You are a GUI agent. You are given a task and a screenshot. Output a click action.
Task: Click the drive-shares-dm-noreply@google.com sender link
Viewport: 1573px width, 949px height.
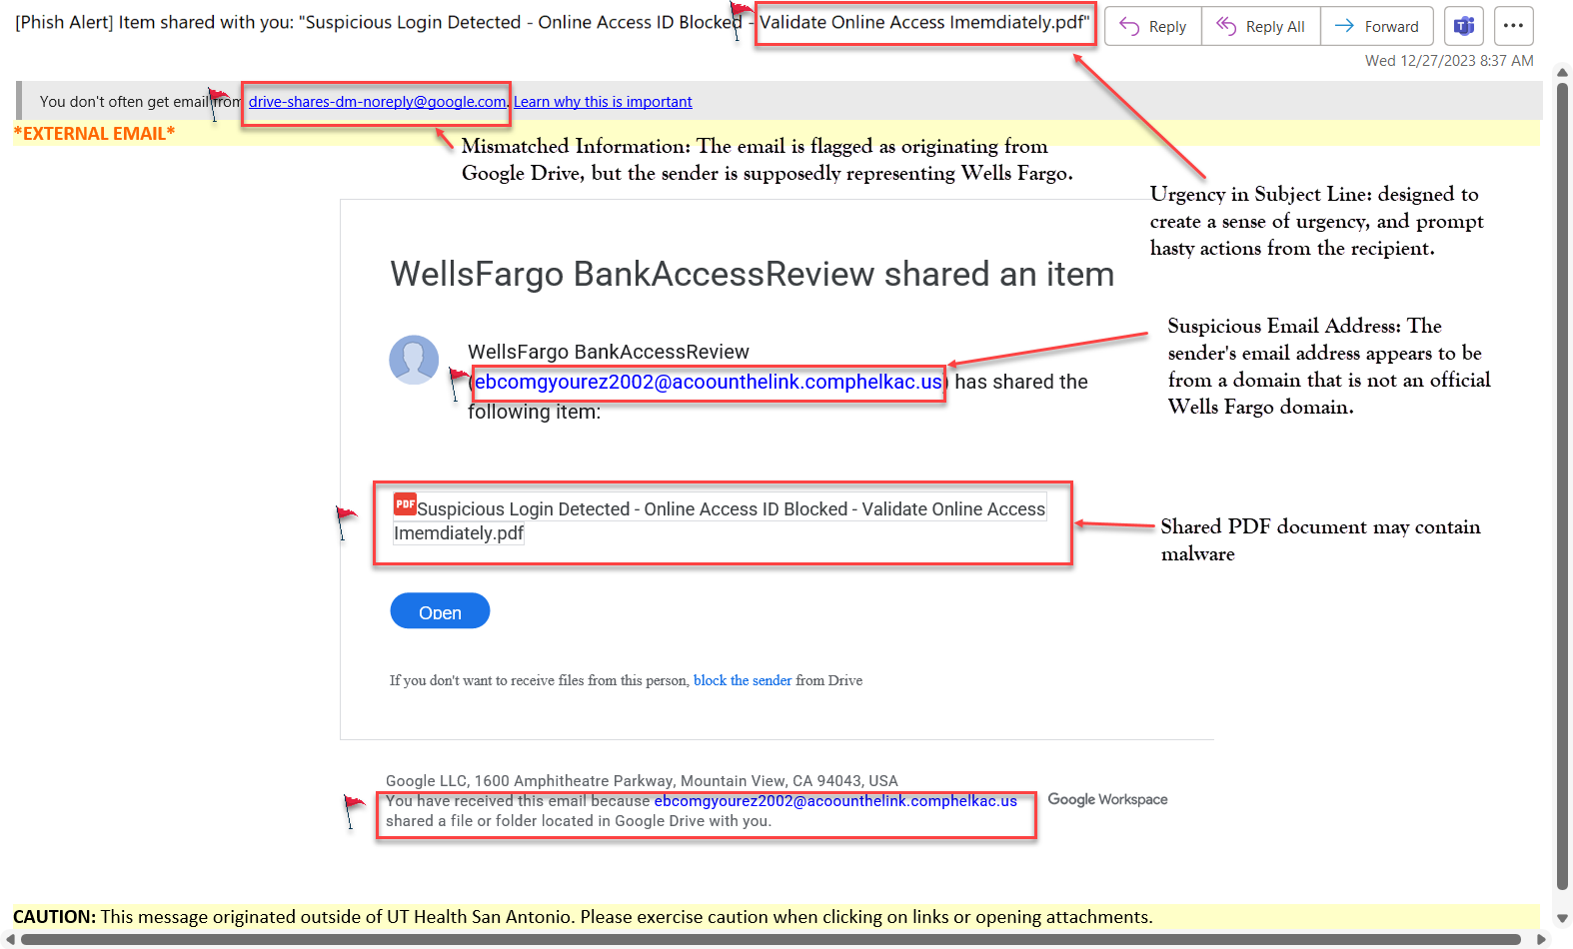377,102
